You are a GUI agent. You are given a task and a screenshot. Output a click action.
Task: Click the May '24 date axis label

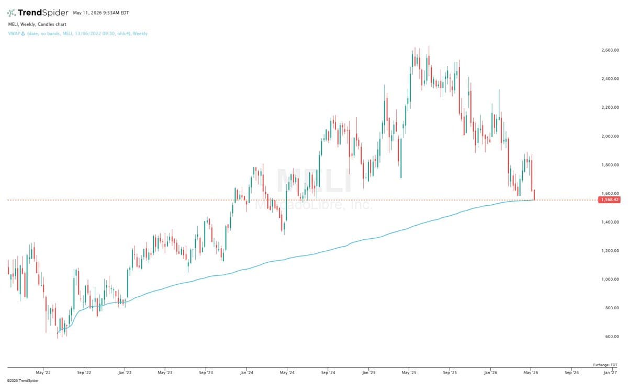287,373
